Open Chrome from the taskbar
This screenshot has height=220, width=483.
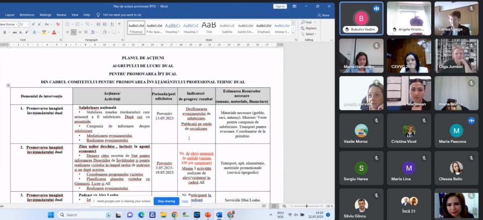[x=174, y=215]
